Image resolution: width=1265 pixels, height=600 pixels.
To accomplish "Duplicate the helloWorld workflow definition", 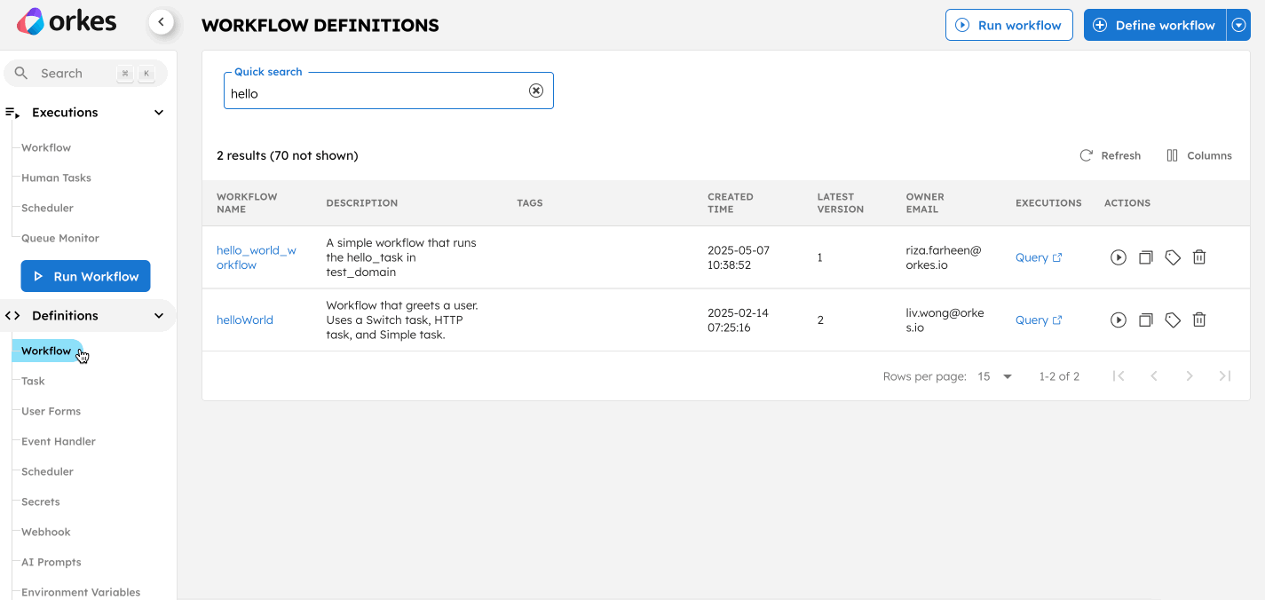I will tap(1145, 320).
